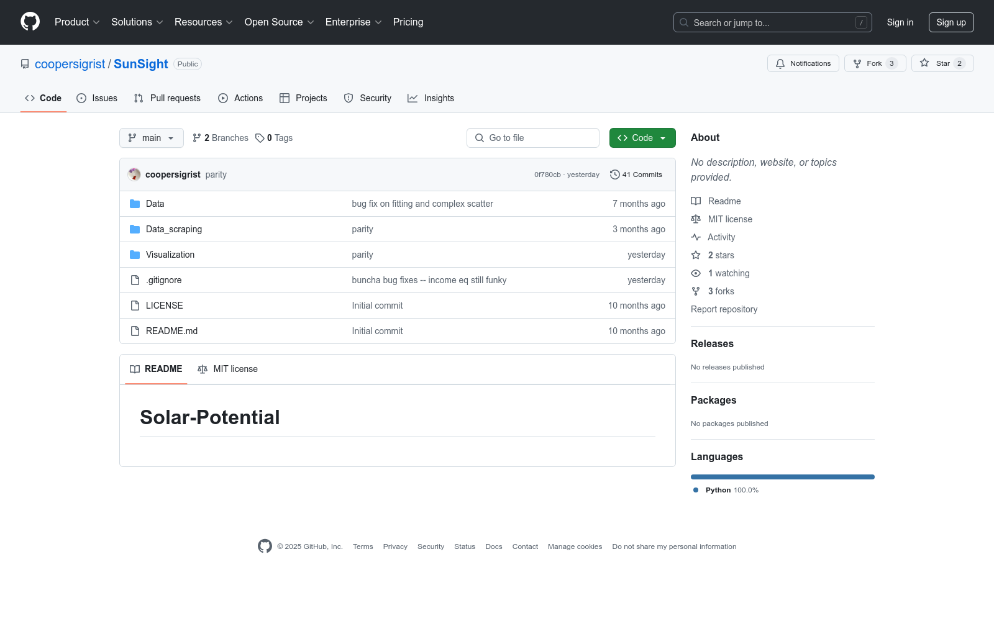The image size is (994, 621).
Task: Select the Projects tab
Action: tap(303, 98)
